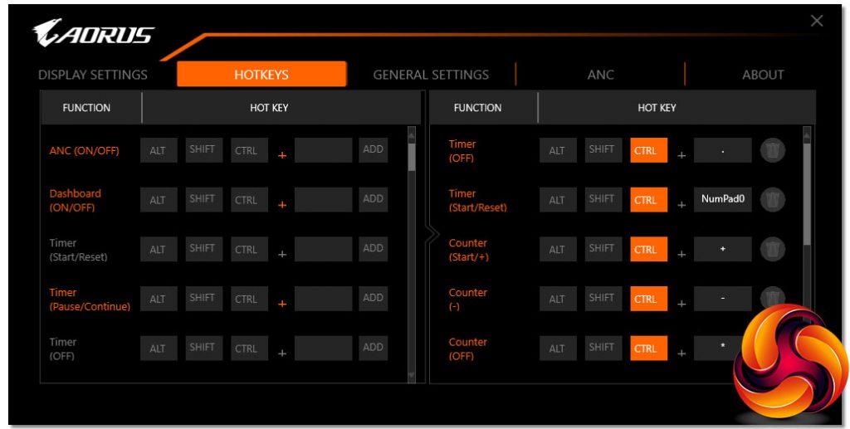Screen dimensions: 850x429
Task: Click the right list scrollbar thumb
Action: point(807,194)
